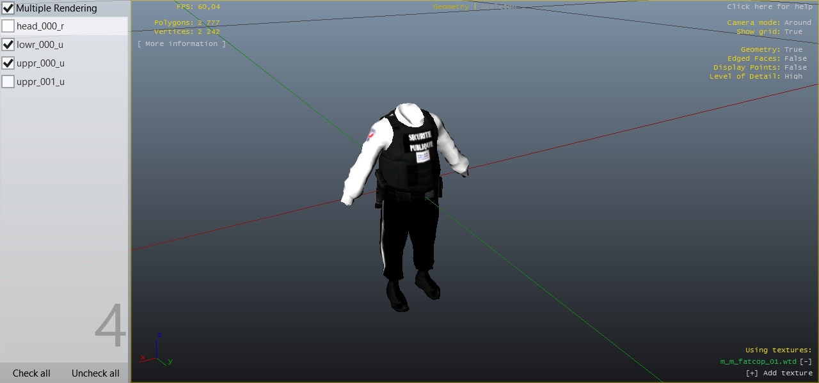Viewport: 819px width, 383px height.
Task: Switch to the Geometry view tab
Action: coord(450,7)
